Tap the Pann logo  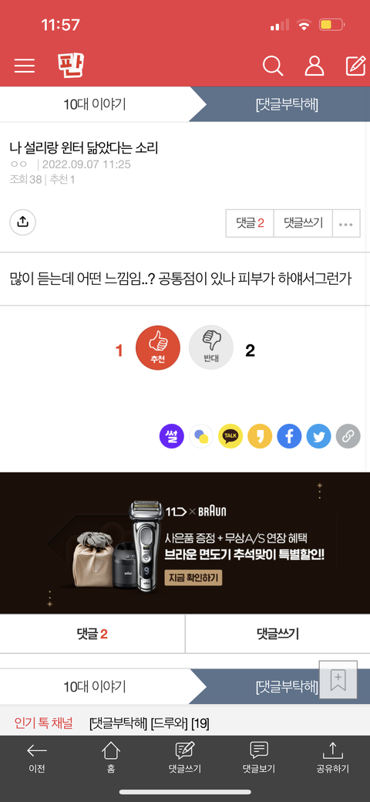(x=70, y=66)
